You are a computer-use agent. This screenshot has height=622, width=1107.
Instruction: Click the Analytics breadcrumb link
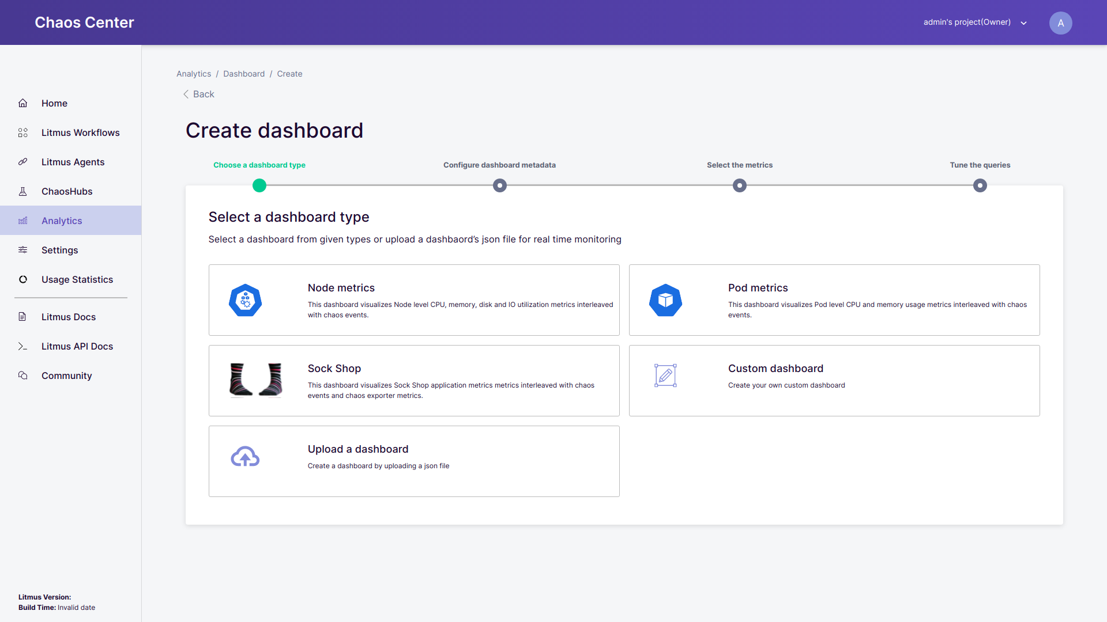(194, 74)
